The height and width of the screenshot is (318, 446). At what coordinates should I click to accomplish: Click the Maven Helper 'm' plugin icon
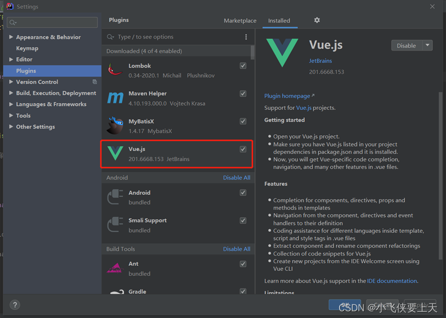[x=115, y=98]
